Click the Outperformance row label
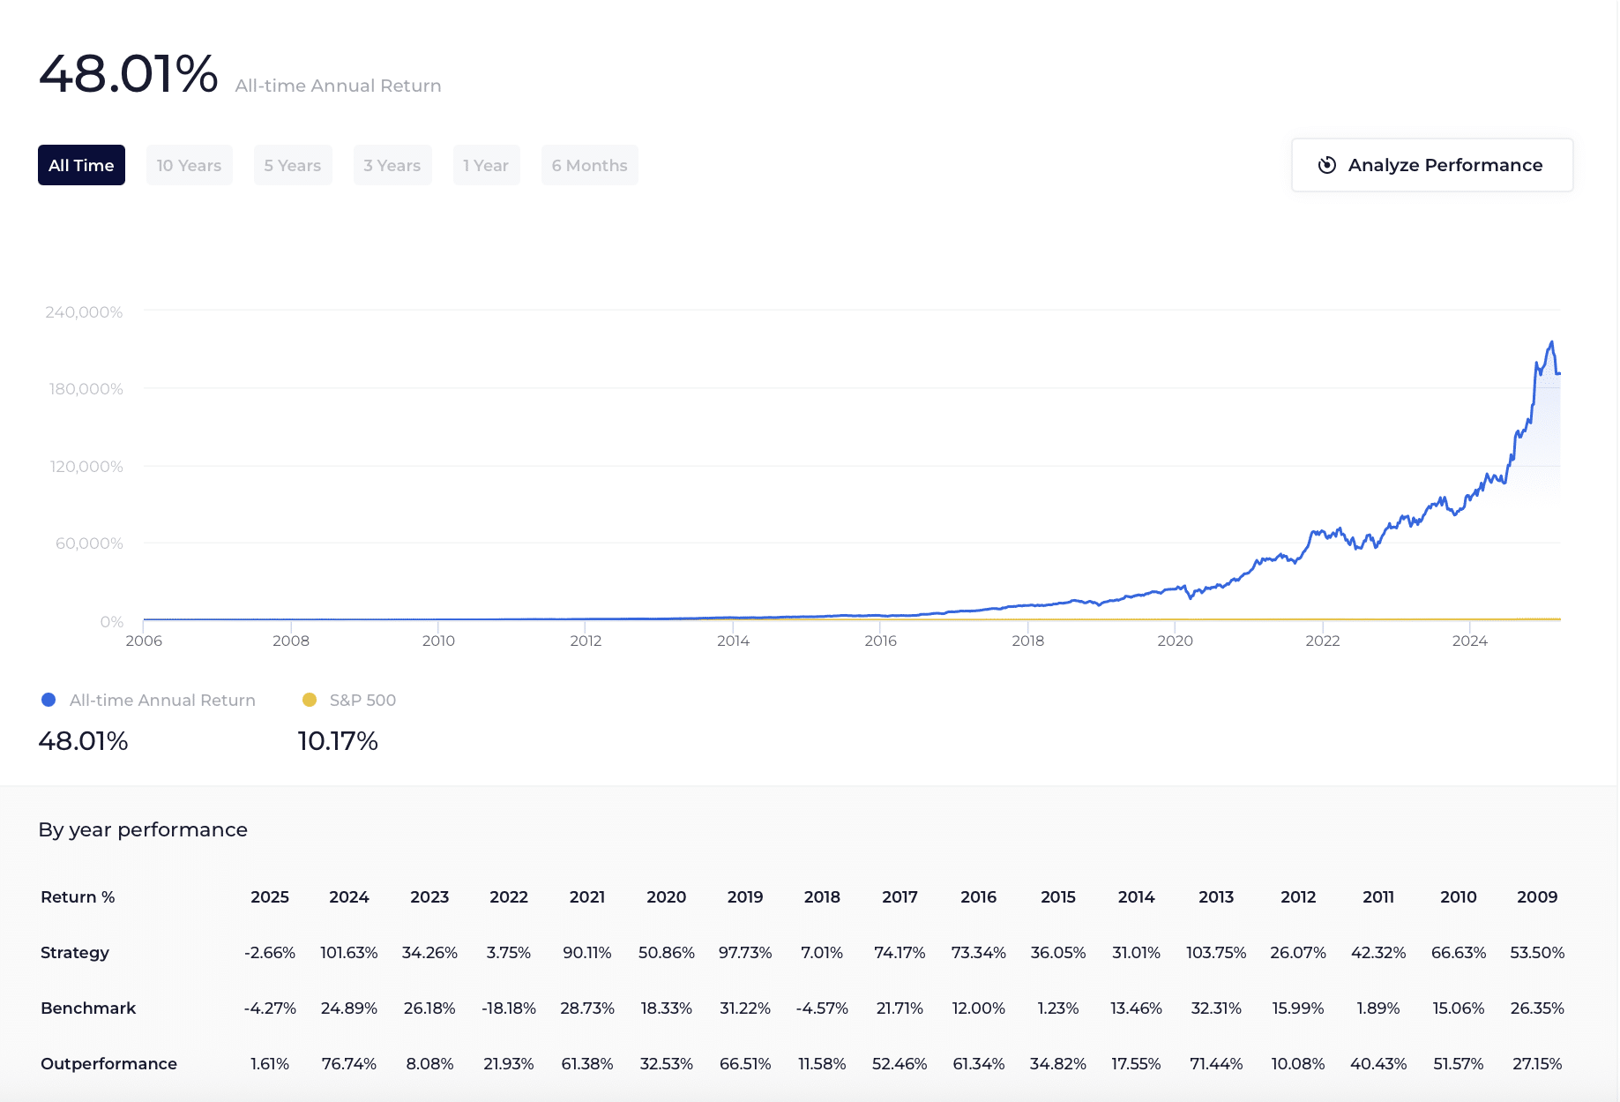The image size is (1620, 1102). click(108, 1063)
